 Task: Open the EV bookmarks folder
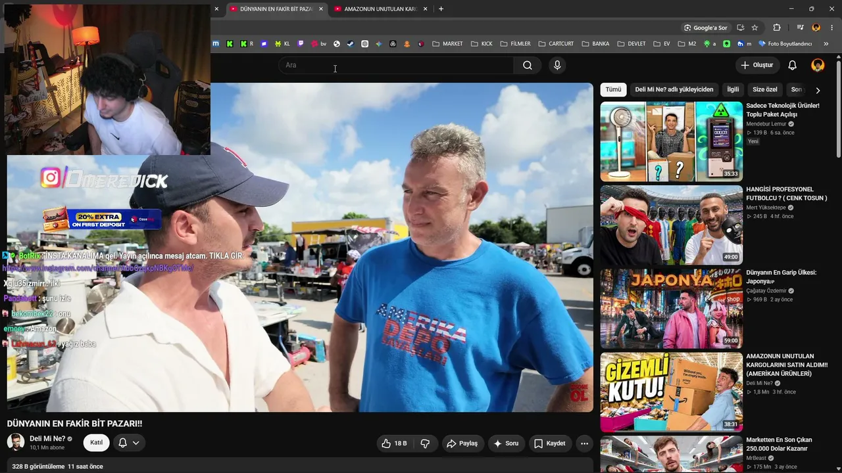(x=662, y=44)
